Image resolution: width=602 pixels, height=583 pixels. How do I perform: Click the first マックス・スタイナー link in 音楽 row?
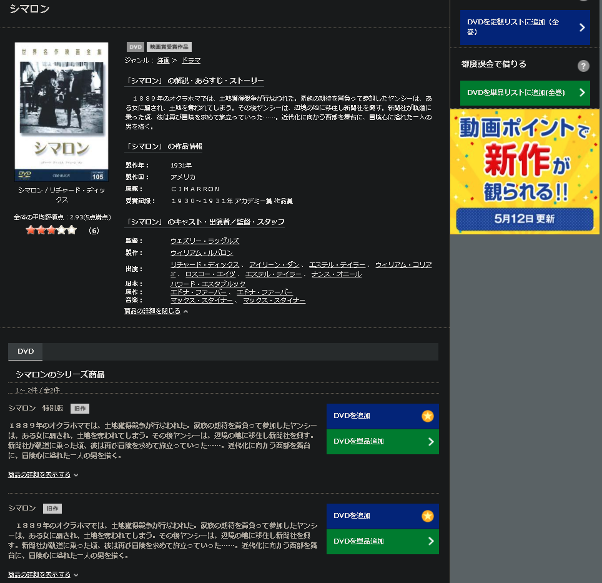[x=202, y=301]
